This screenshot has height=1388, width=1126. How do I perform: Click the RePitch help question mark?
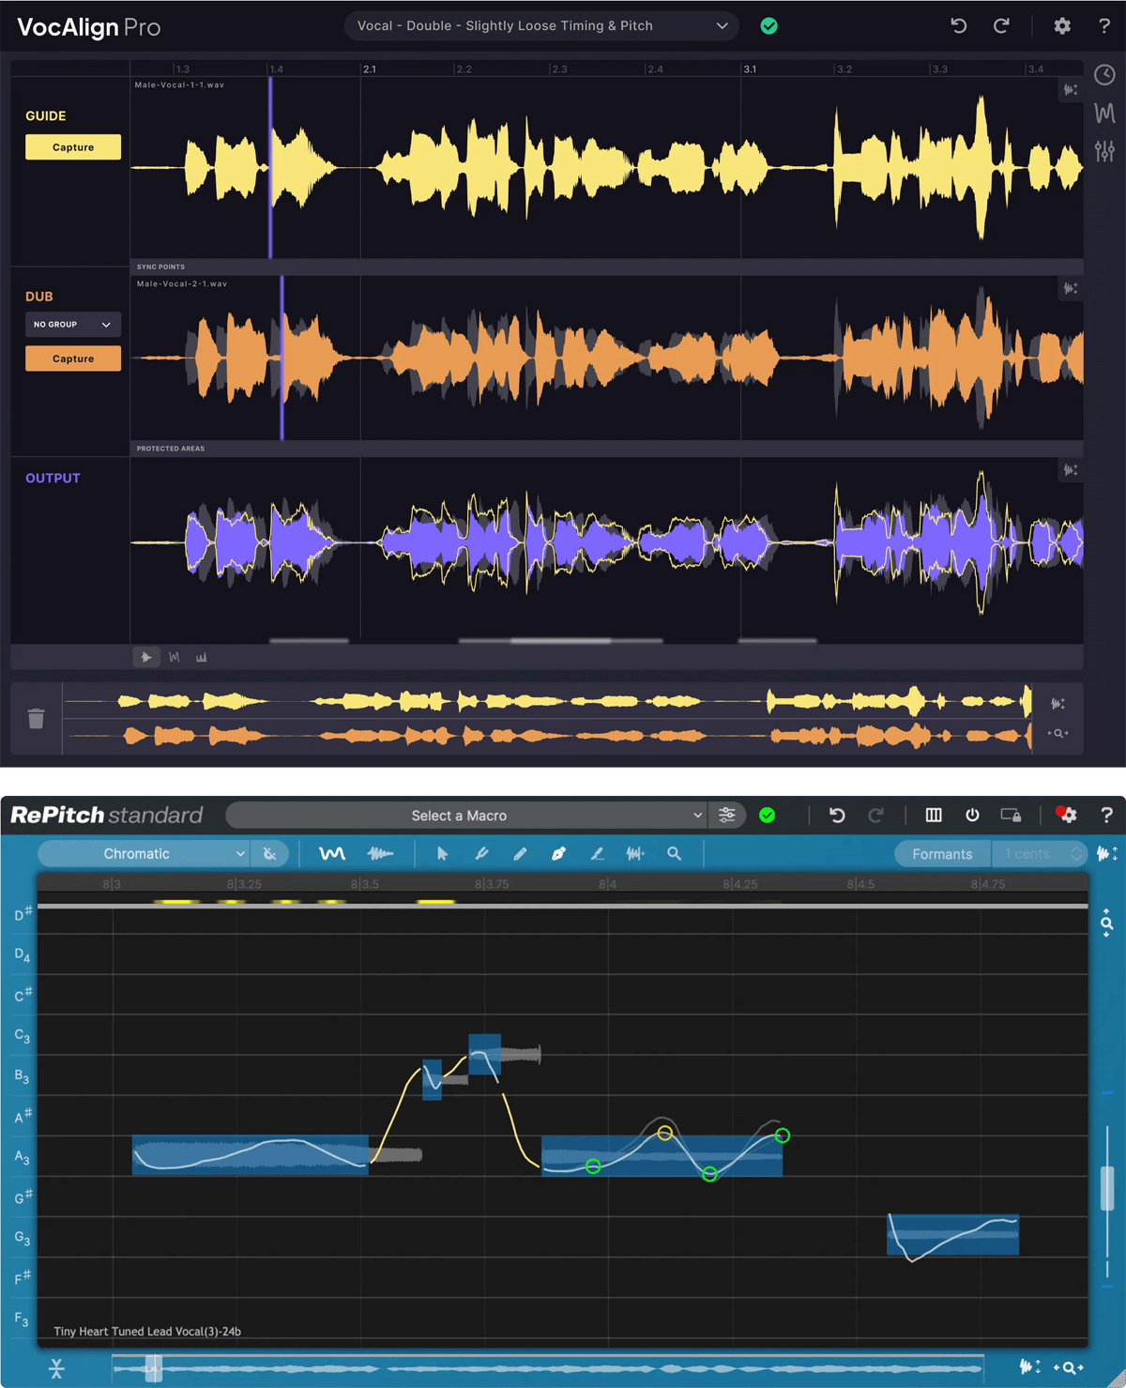[x=1106, y=816]
